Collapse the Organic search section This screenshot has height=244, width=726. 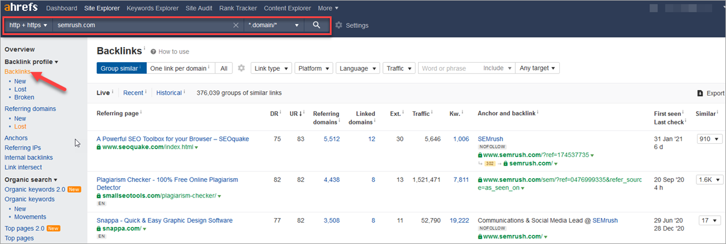point(31,179)
